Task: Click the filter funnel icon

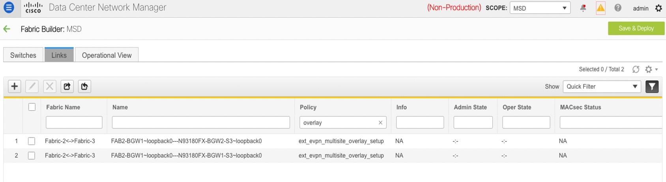Action: (x=652, y=86)
